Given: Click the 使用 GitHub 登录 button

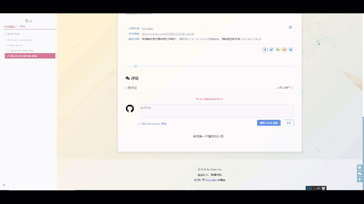Looking at the screenshot, I should pos(269,123).
